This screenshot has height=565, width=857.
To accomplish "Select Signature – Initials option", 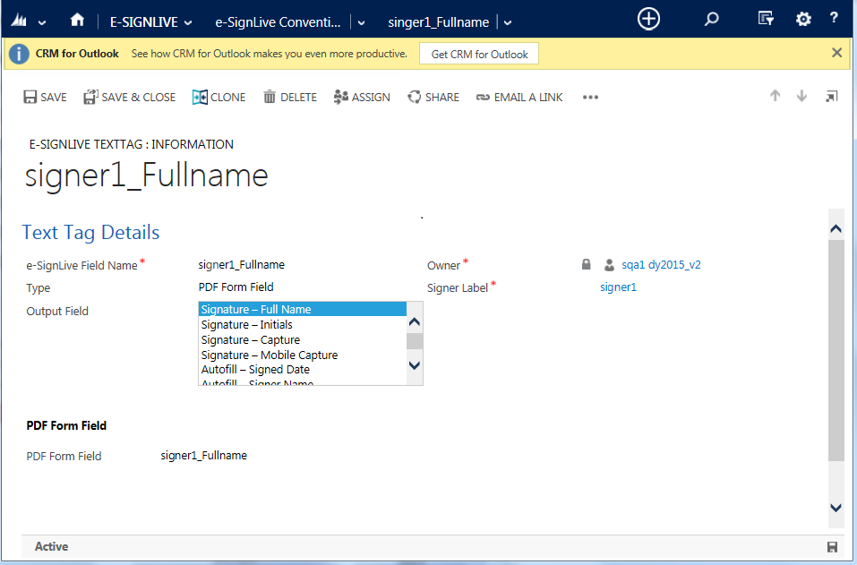I will click(x=303, y=324).
